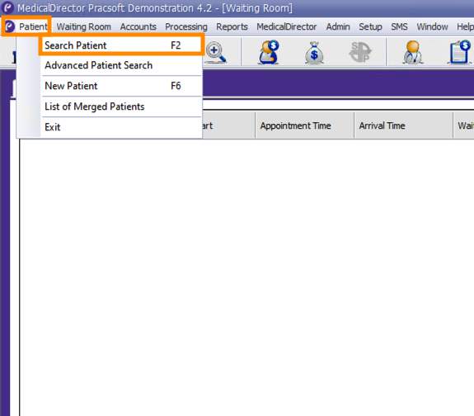Click the dollar money bag toolbar icon

(314, 53)
